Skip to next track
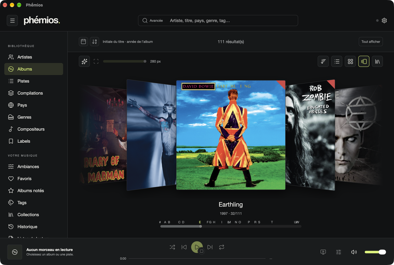This screenshot has width=394, height=265. pos(210,247)
